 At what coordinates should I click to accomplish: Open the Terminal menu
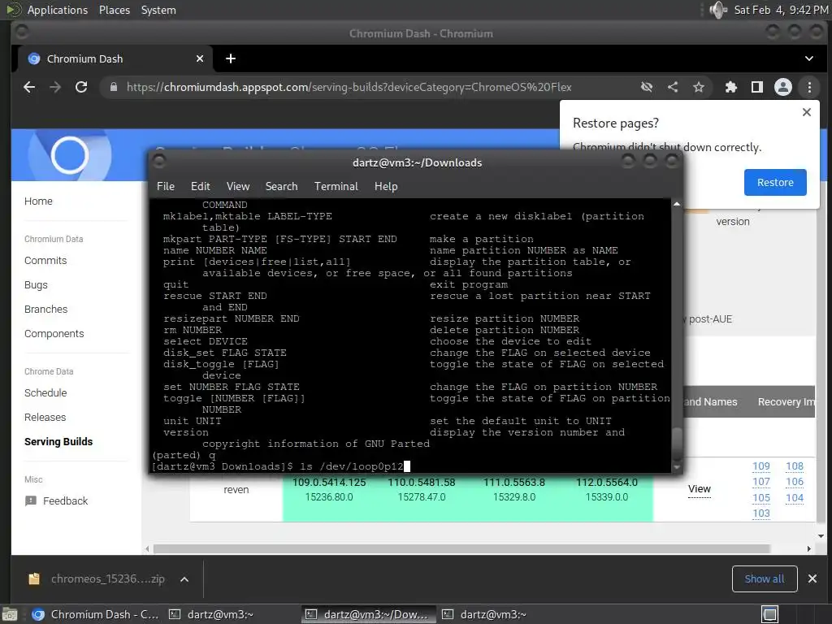click(x=336, y=186)
